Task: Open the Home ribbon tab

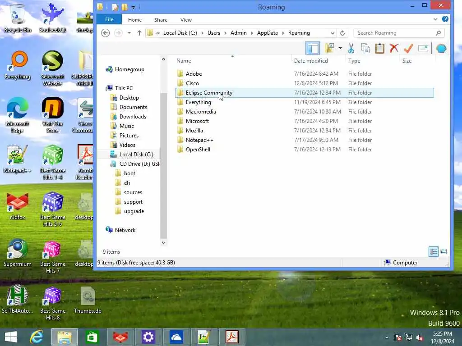Action: click(x=134, y=20)
